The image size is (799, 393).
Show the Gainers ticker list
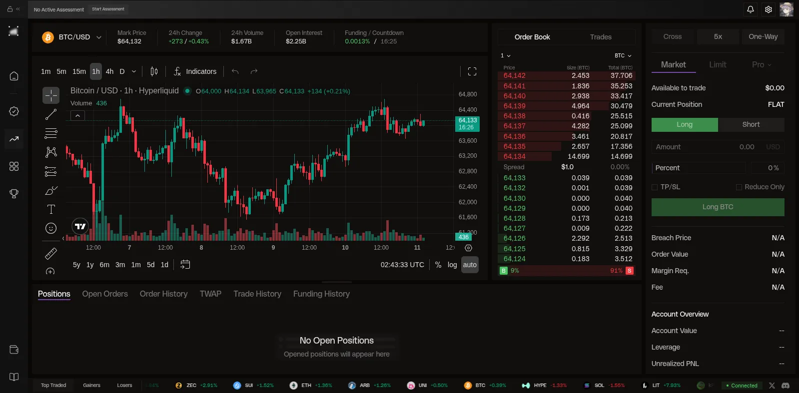[91, 386]
